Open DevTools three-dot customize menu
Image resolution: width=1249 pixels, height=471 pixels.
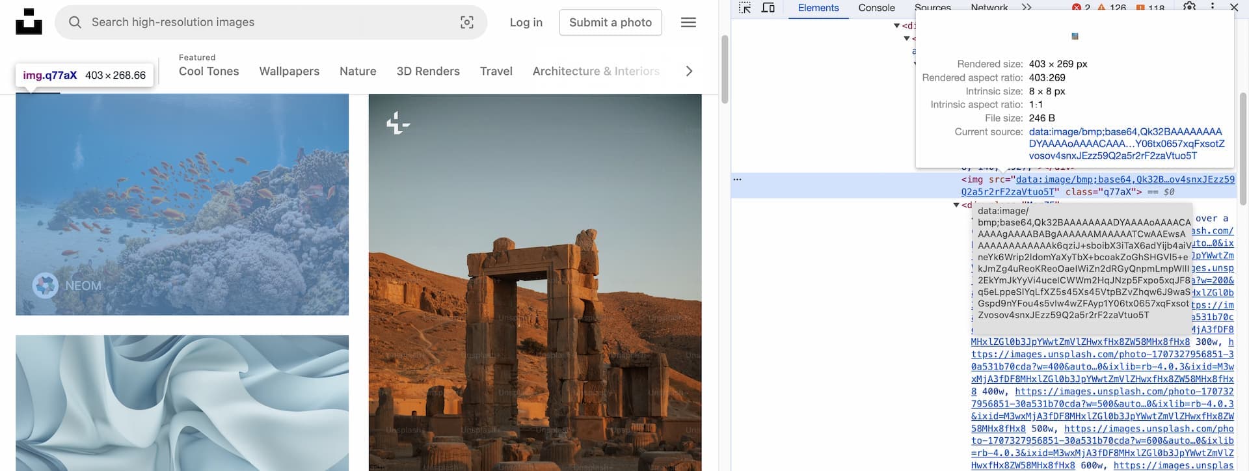pyautogui.click(x=1212, y=7)
